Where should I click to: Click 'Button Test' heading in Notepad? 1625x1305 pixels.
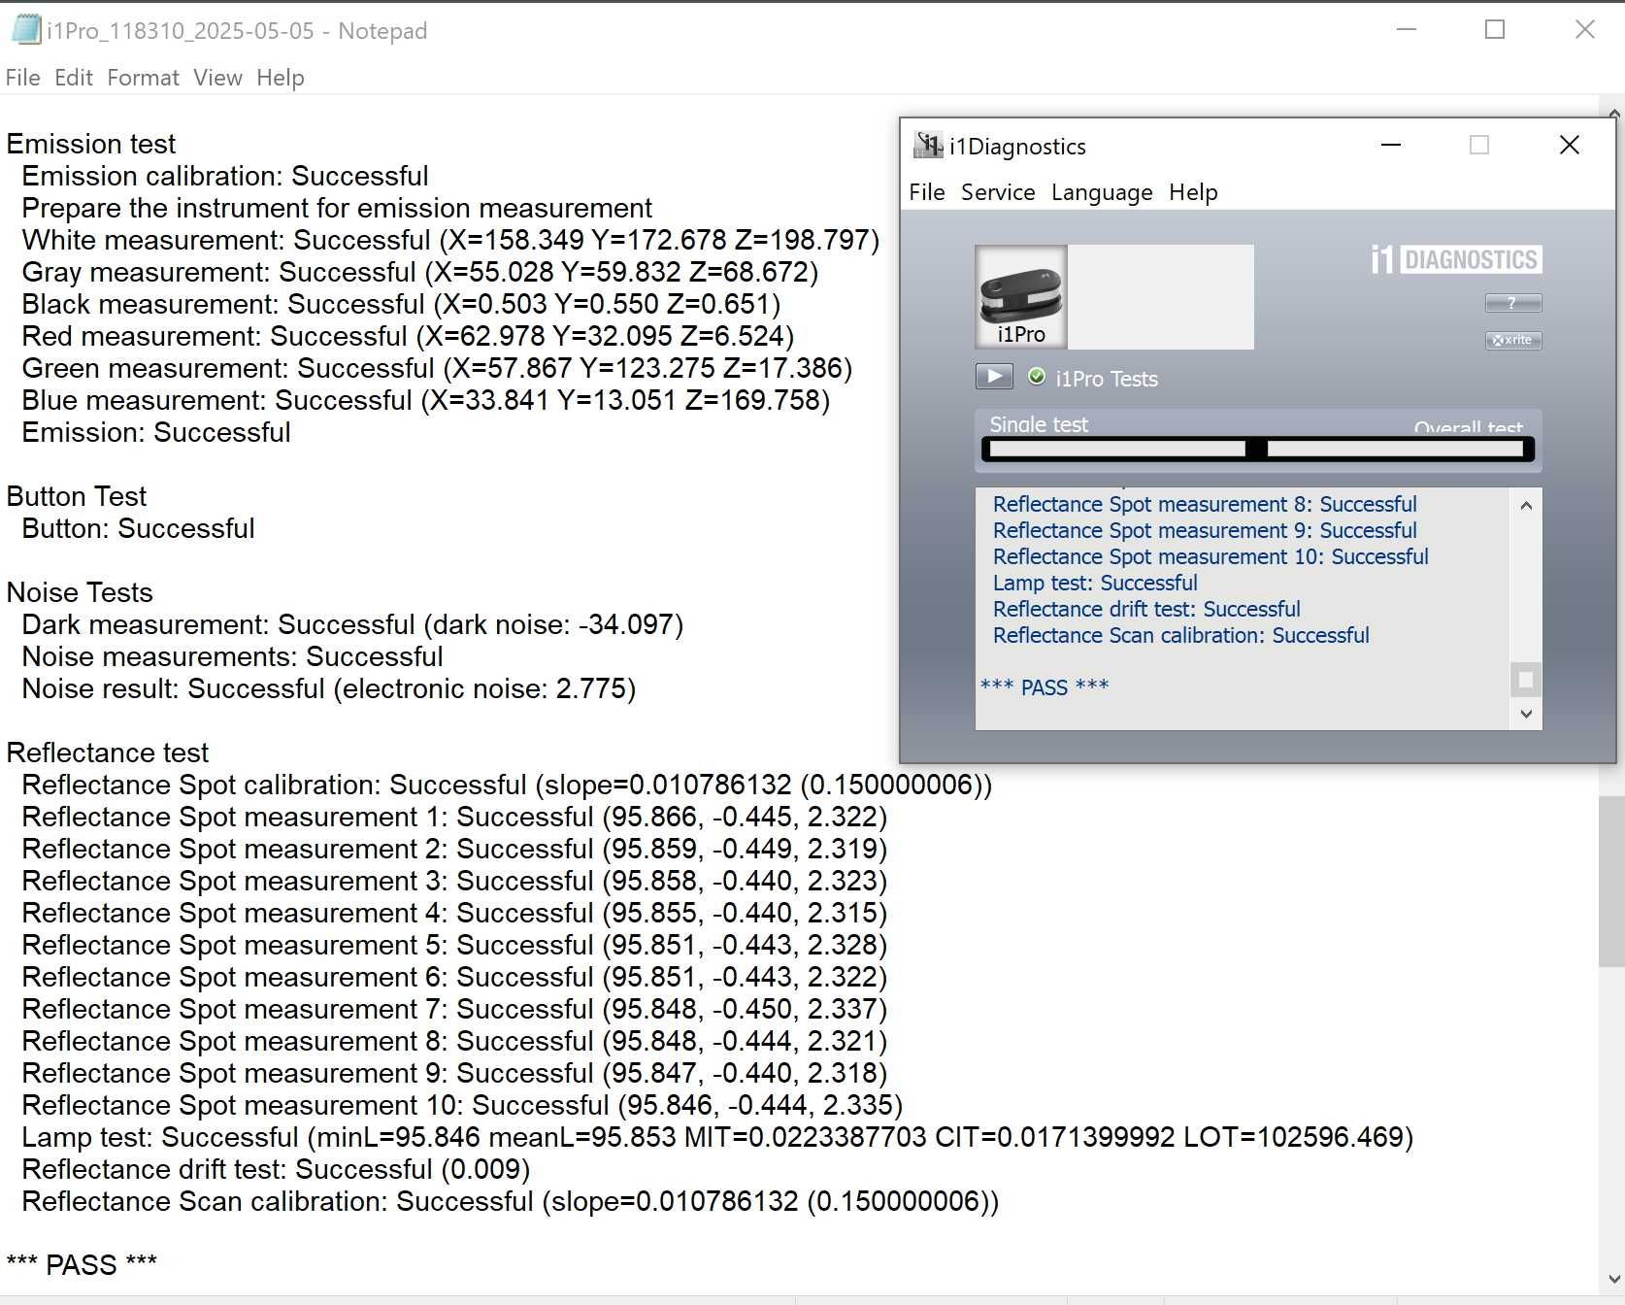(77, 496)
